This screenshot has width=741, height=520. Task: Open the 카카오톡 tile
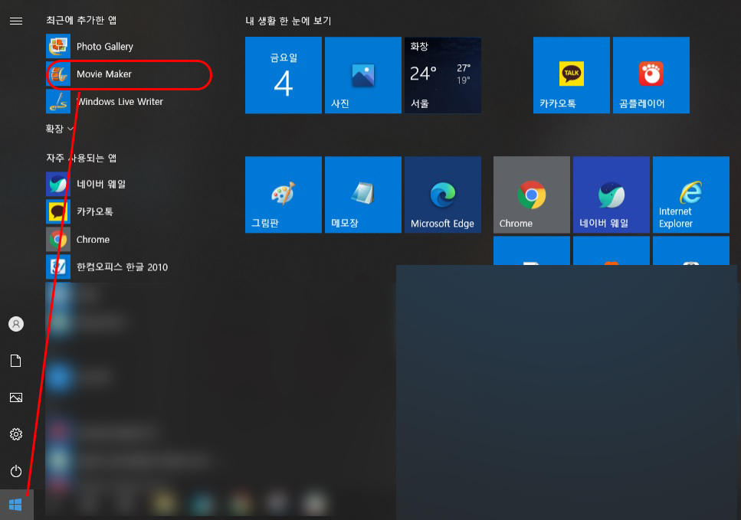572,75
